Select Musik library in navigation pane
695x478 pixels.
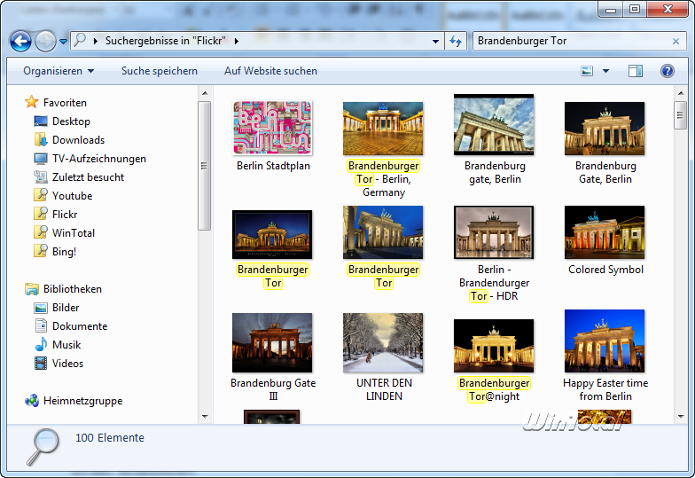(66, 345)
